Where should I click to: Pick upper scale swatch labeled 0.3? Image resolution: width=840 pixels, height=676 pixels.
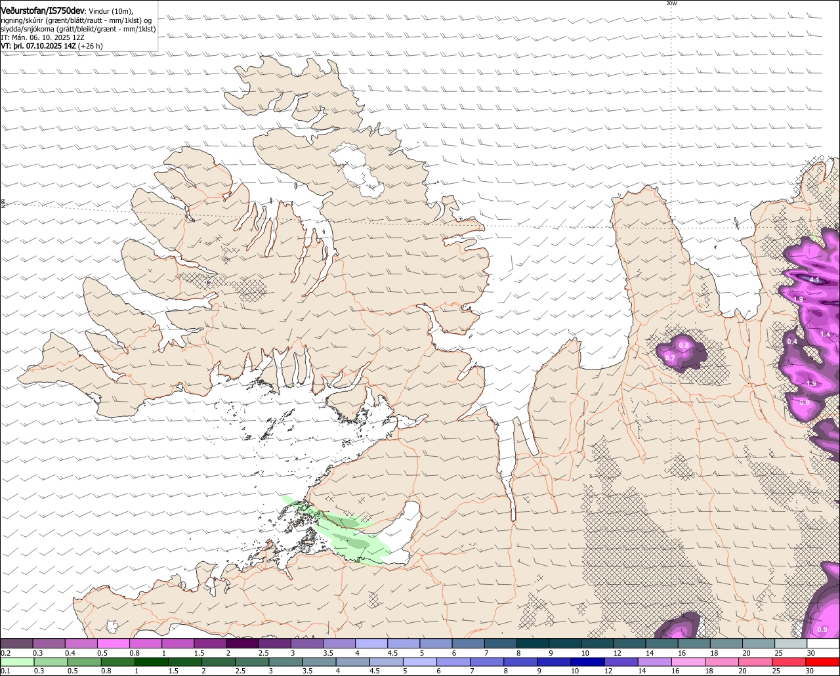[x=49, y=644]
